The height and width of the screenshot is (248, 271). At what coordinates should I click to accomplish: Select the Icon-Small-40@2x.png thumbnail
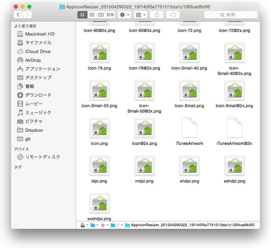(x=235, y=53)
